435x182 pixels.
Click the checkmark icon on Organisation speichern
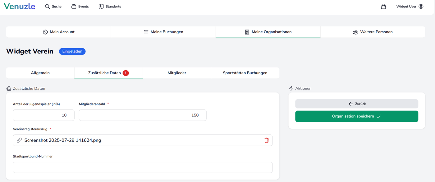pyautogui.click(x=378, y=116)
